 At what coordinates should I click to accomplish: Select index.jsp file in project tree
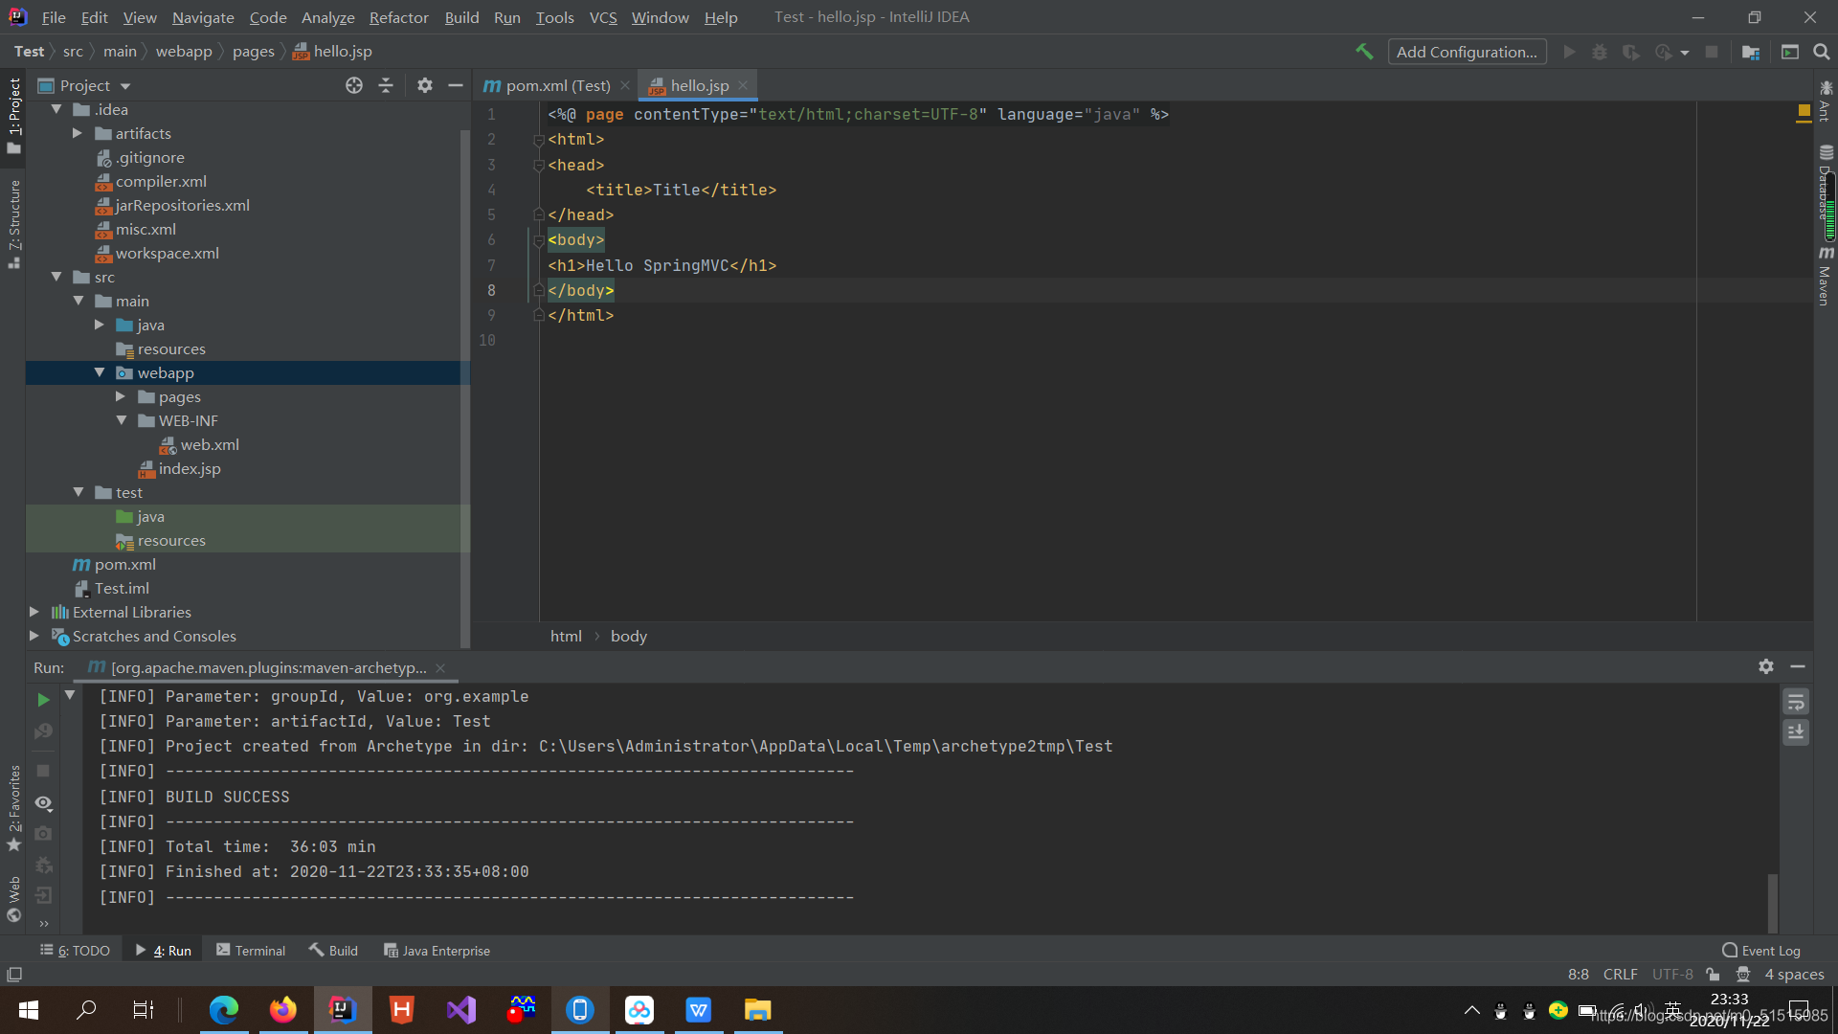(190, 468)
